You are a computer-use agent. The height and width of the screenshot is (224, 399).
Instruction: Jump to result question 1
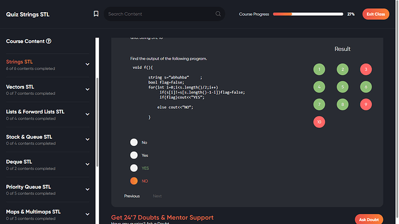click(319, 69)
